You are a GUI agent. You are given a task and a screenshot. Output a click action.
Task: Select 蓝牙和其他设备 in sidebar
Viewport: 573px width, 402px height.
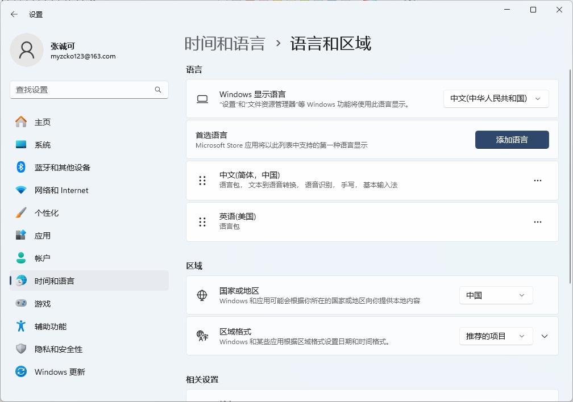point(89,167)
